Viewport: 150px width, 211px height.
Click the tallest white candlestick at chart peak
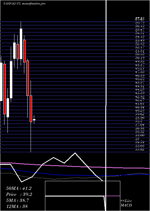coord(21,44)
